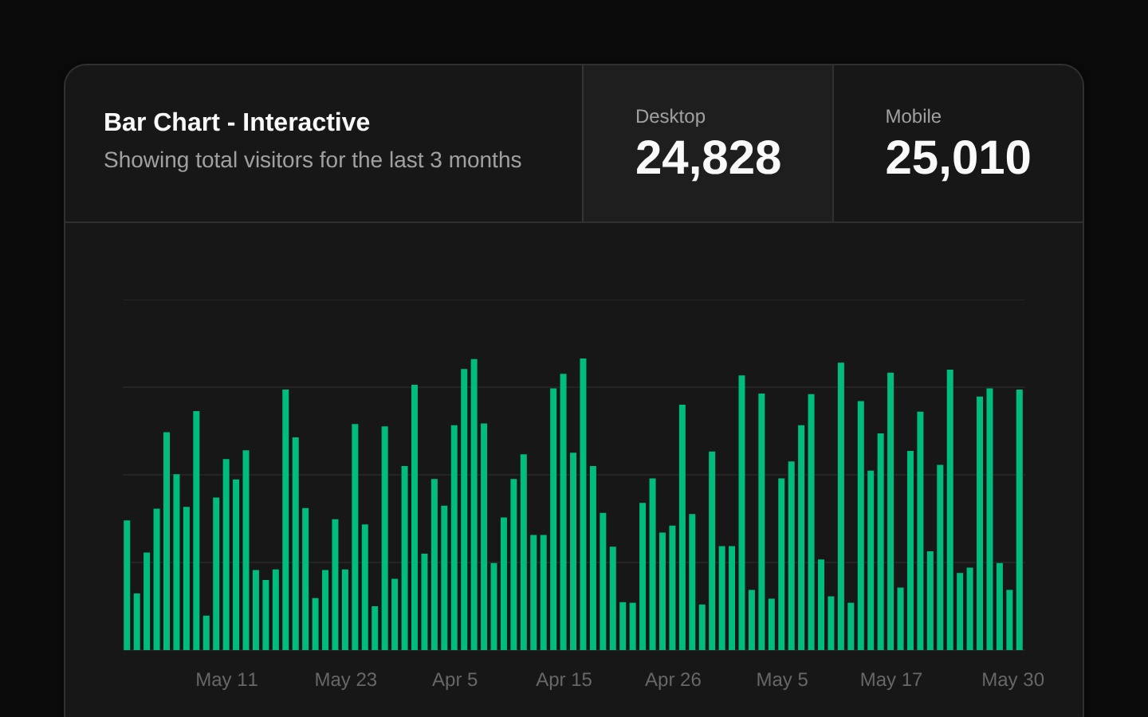Click the Apr 15 axis label

click(564, 680)
